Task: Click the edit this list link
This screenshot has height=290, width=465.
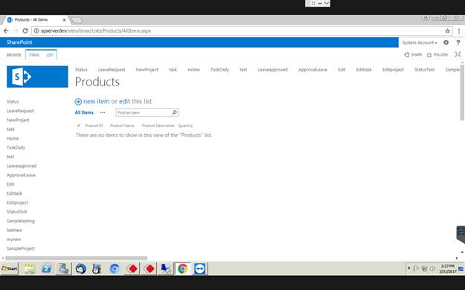Action: pyautogui.click(x=124, y=101)
